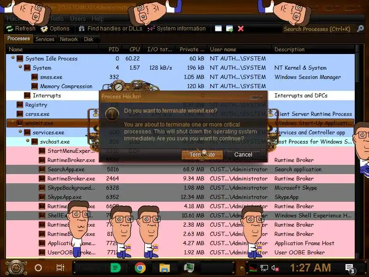The width and height of the screenshot is (369, 277).
Task: Click the System Idle Process icon
Action: [20, 59]
